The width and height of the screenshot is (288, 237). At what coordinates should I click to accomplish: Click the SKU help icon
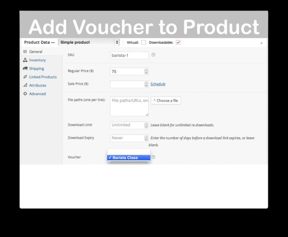pos(153,55)
